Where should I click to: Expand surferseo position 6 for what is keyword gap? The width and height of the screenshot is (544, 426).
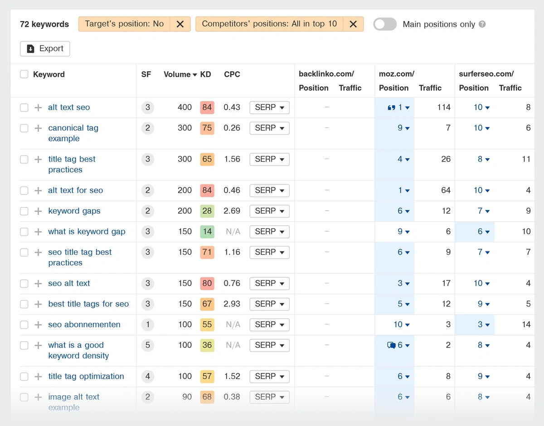(x=483, y=232)
